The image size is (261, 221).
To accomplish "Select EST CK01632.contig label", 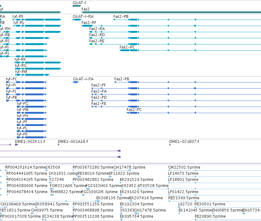I will click(x=63, y=173).
